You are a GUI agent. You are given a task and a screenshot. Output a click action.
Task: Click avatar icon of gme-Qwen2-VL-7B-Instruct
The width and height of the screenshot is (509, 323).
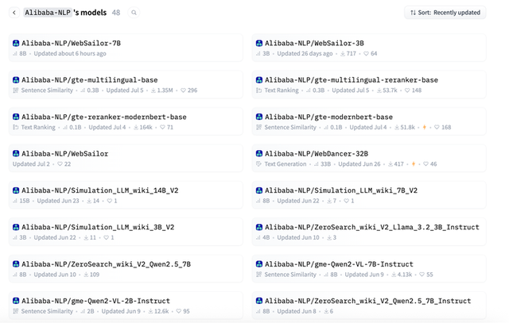point(259,264)
